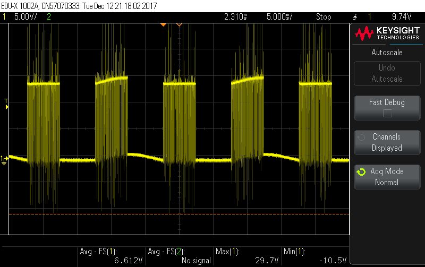This screenshot has height=267, width=425.
Task: Click the orange dashed cursor line
Action: 179,214
